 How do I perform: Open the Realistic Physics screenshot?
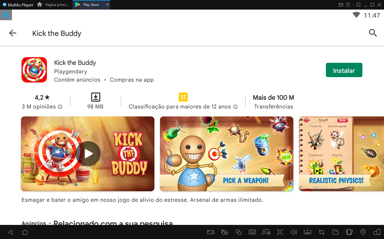pyautogui.click(x=341, y=154)
